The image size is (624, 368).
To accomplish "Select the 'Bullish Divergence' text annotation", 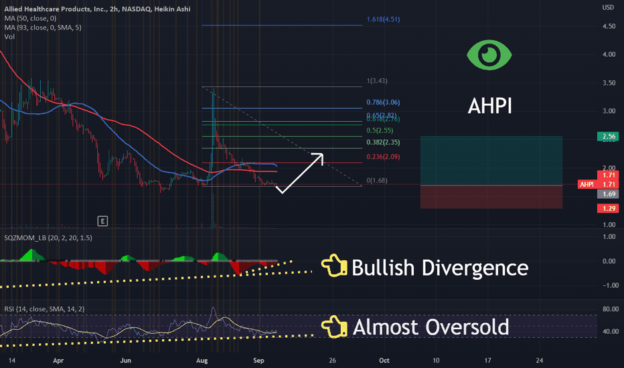I will [x=440, y=268].
